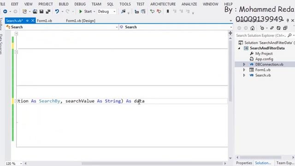295x166 pixels.
Task: Click the increase indent toolbar icon
Action: coord(143,12)
